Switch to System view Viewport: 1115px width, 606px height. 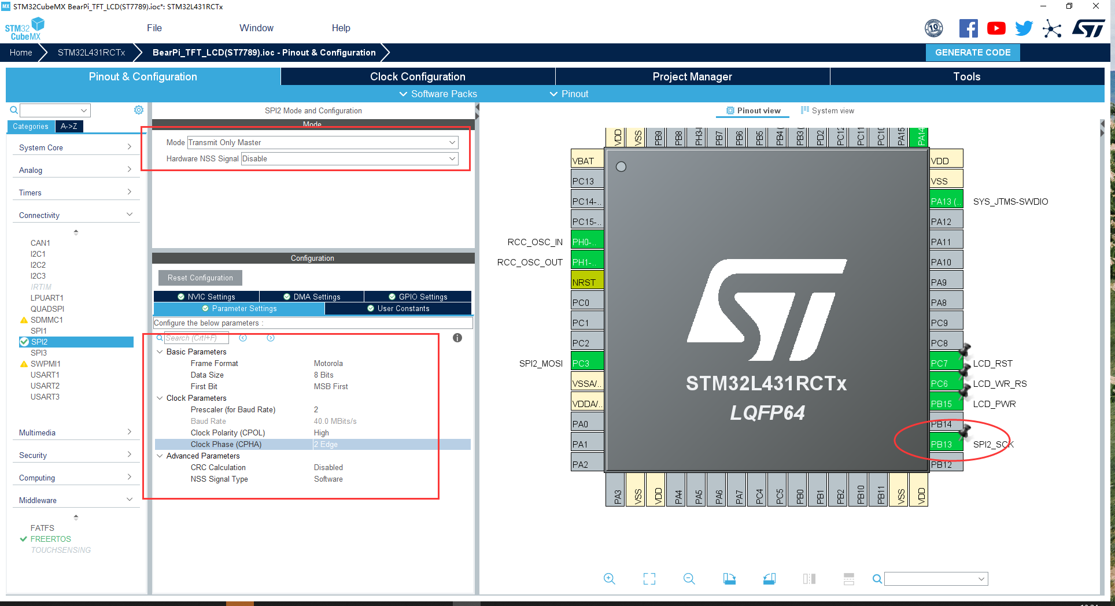click(828, 110)
